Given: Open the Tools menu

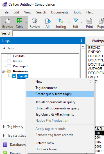Looking at the screenshot, I should tap(77, 12).
